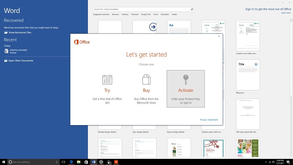Open the Privacy Statement link
Viewport: 293px width, 165px height.
pos(209,120)
